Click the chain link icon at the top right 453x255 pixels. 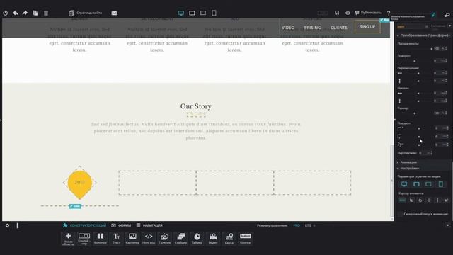click(x=447, y=15)
